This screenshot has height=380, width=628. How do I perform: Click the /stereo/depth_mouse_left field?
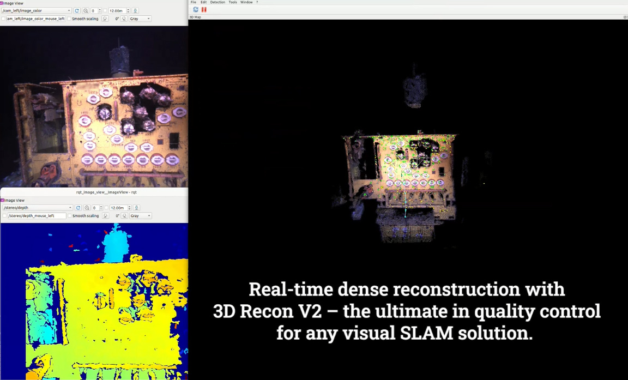click(37, 216)
